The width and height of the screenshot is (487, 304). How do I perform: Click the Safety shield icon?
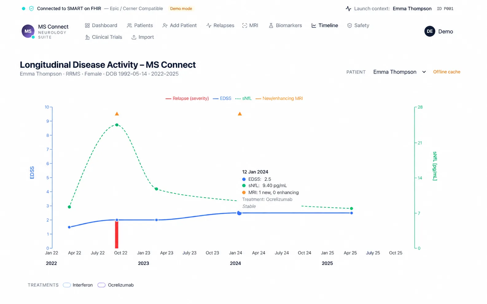point(349,25)
